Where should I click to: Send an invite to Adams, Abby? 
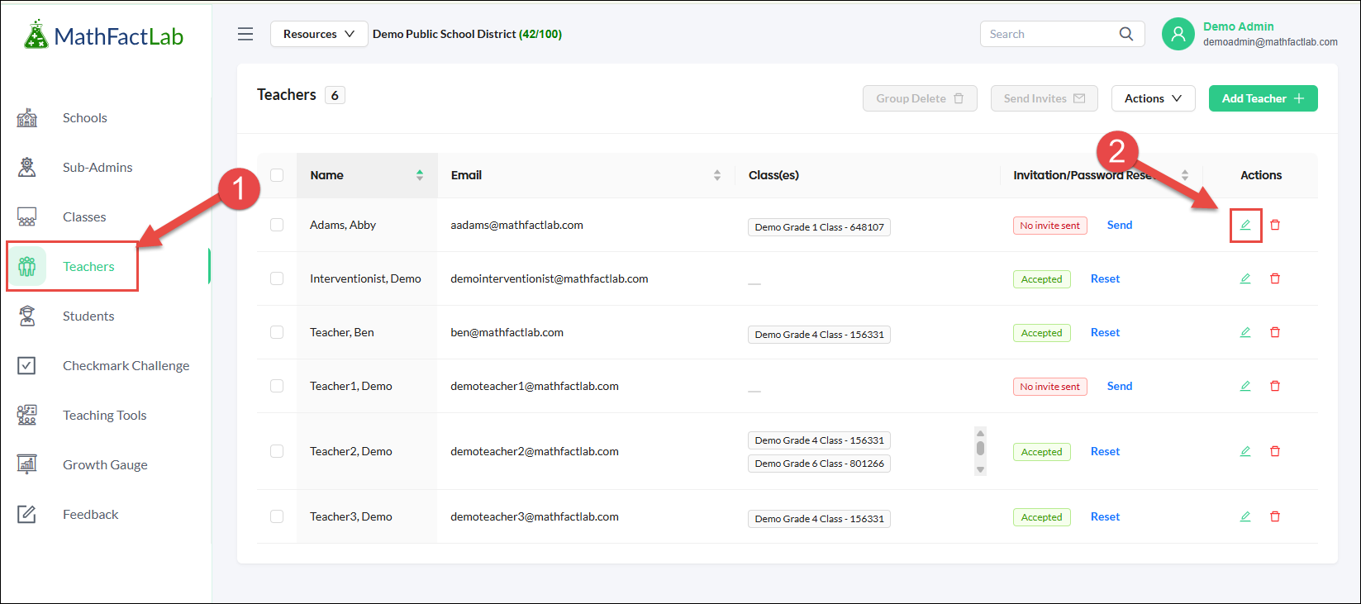1120,225
